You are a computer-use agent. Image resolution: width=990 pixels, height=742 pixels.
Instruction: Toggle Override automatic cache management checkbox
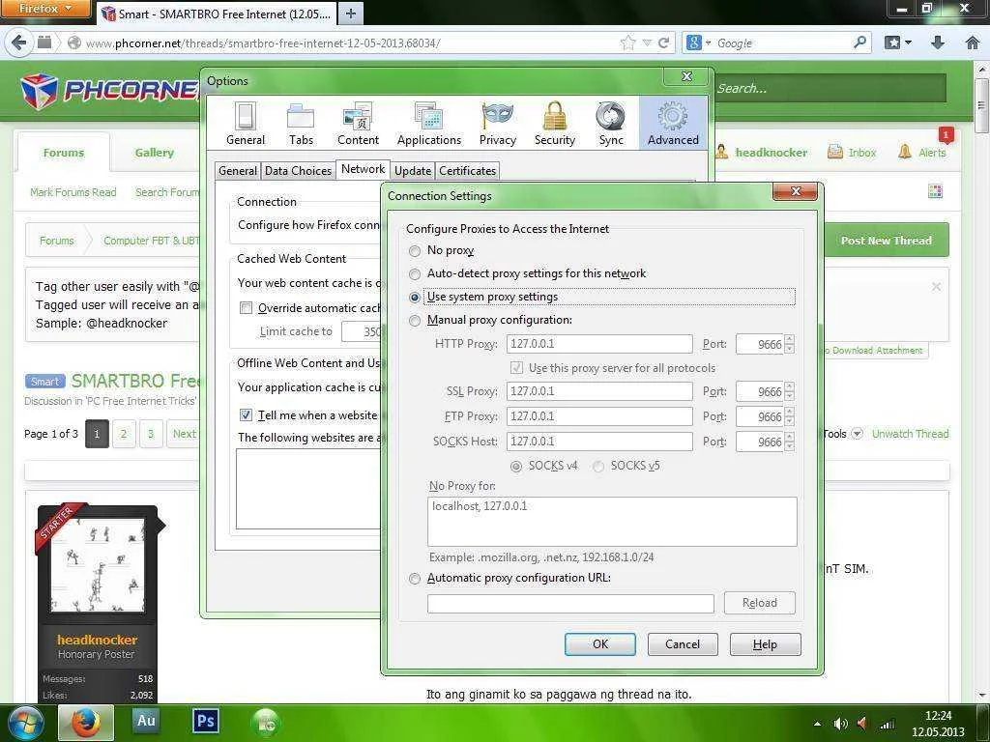click(246, 308)
